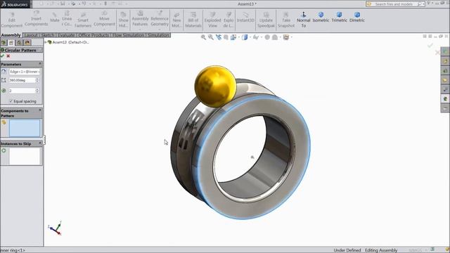Click the Apply Scene icon
450x253 pixels.
pos(275,37)
